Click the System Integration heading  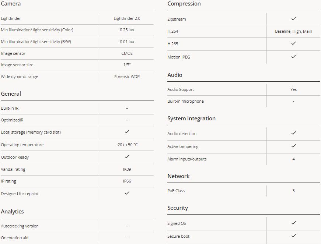pyautogui.click(x=191, y=119)
